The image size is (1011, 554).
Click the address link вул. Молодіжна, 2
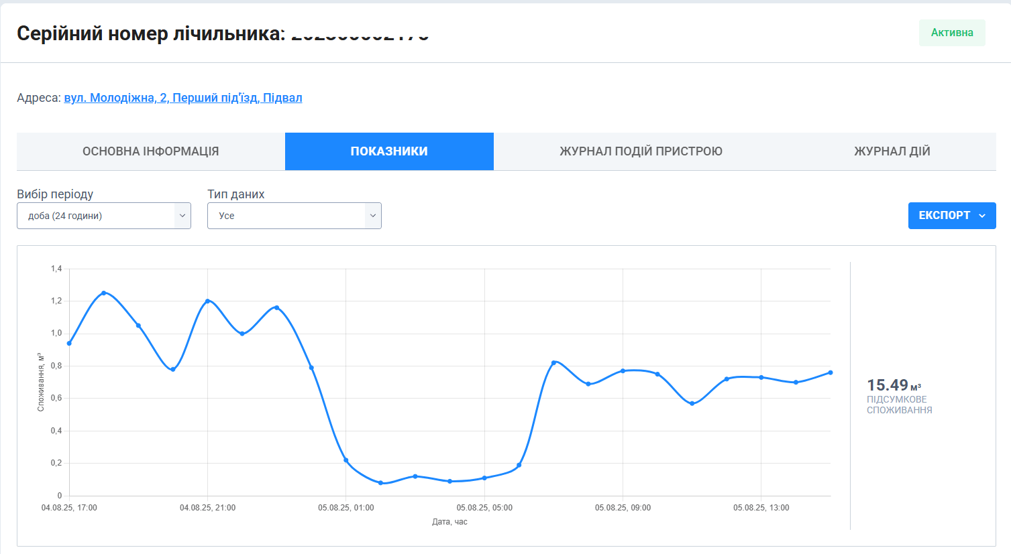(x=182, y=98)
